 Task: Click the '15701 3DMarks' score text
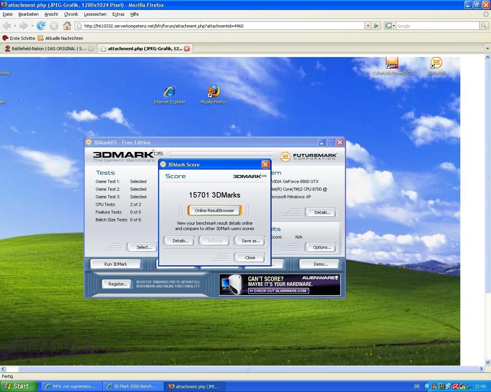click(214, 195)
